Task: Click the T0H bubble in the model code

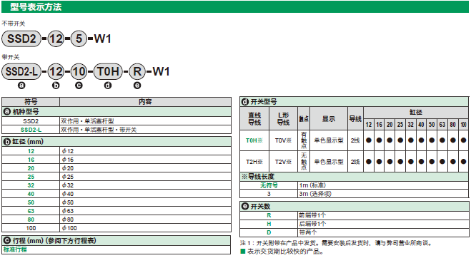Action: click(x=108, y=71)
